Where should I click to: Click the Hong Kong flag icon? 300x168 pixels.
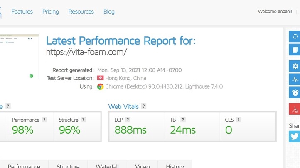tap(100, 78)
